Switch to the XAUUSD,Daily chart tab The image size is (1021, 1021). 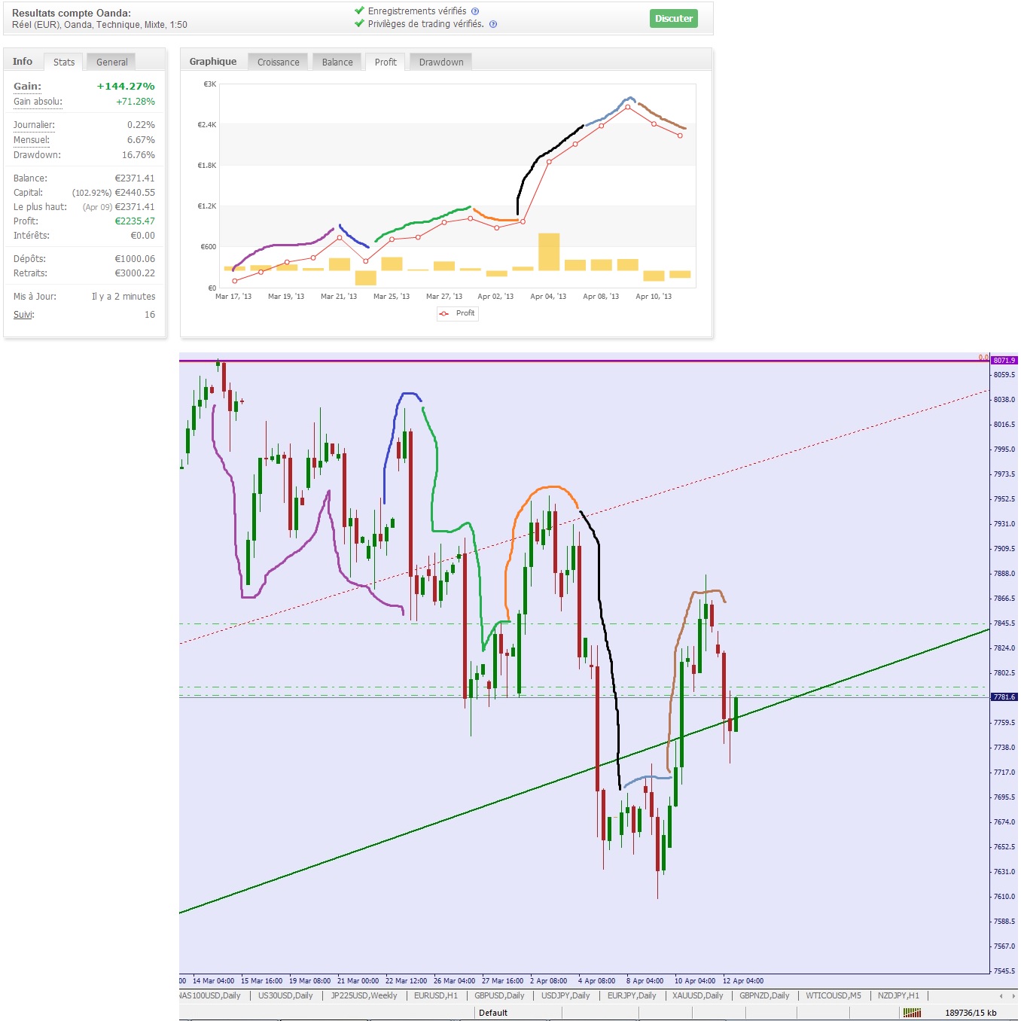click(697, 995)
